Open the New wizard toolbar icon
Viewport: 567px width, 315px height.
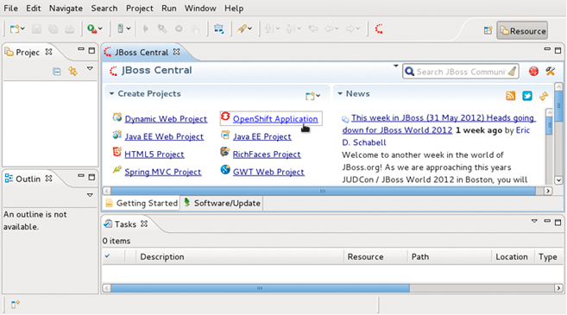(x=15, y=28)
